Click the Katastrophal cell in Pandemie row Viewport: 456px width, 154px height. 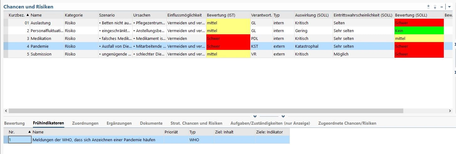313,46
